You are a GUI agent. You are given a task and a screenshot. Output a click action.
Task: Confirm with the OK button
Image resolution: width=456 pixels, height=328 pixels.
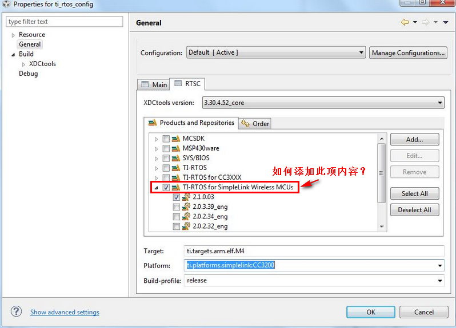pos(371,312)
